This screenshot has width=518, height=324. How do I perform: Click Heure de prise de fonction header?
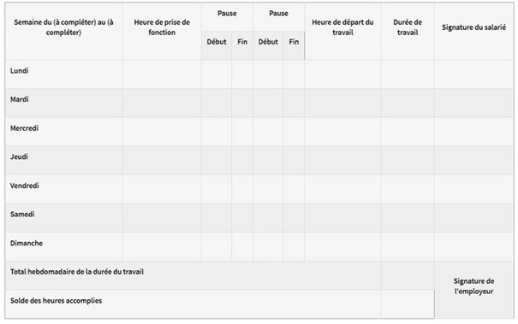pos(162,32)
